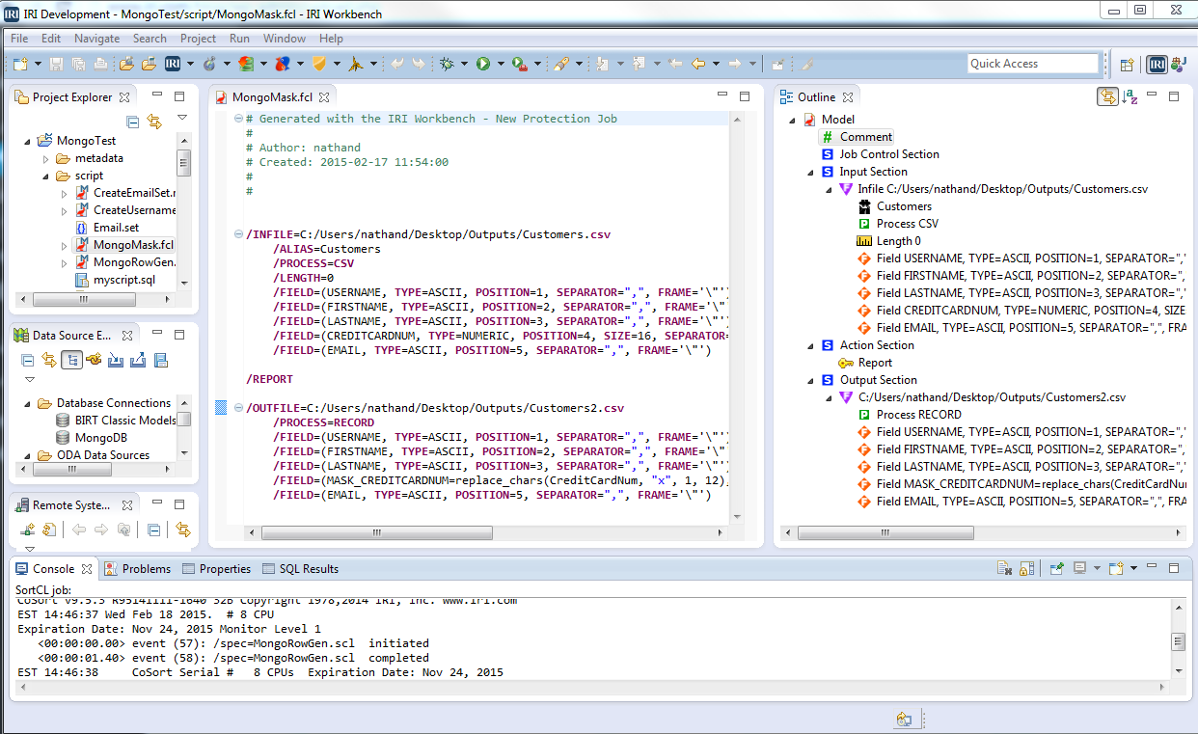Open Project Explorer view menu dropdown triangle
The height and width of the screenshot is (734, 1198).
coord(182,119)
